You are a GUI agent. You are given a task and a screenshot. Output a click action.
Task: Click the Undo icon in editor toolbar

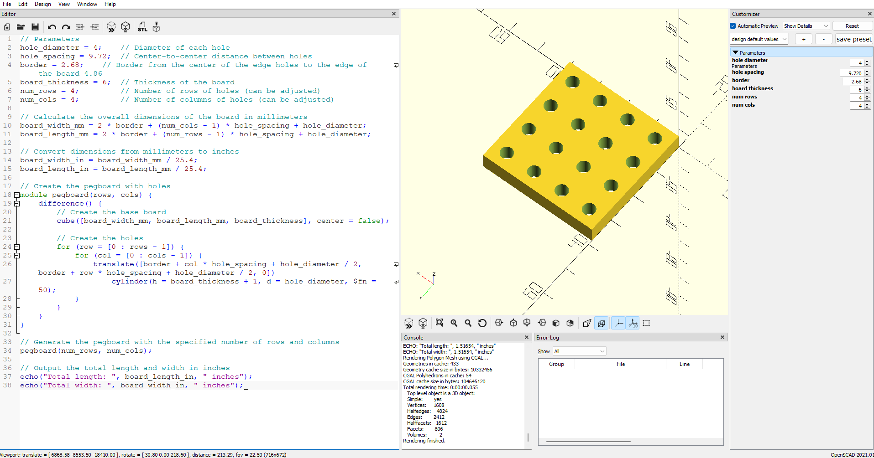click(x=52, y=27)
